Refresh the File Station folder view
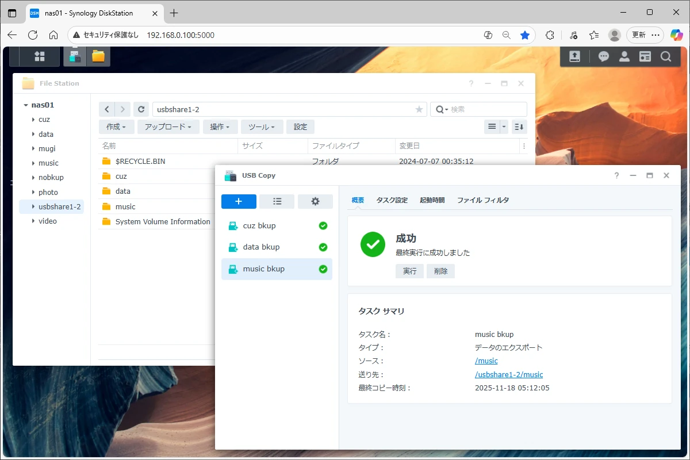Screen dimensions: 690x460 click(141, 109)
